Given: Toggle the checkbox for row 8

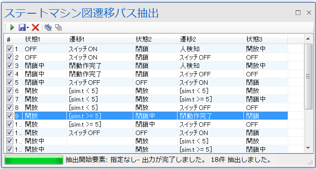Looking at the screenshot, I should tap(9, 107).
